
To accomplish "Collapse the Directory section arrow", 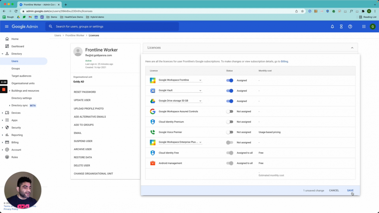I will pos(3,54).
